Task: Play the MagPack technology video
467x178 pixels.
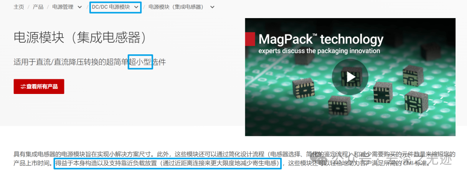Action: pos(350,77)
